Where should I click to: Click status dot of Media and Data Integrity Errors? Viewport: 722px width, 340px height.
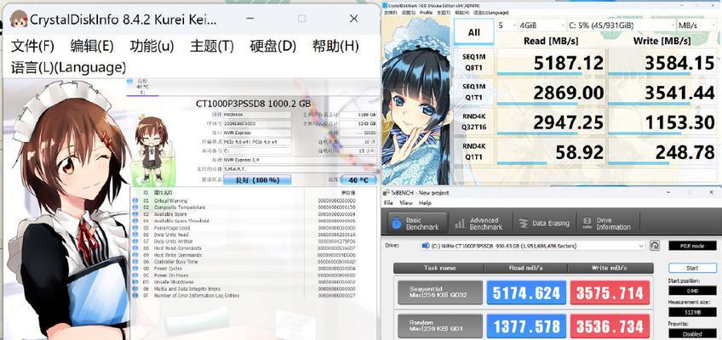coord(135,289)
